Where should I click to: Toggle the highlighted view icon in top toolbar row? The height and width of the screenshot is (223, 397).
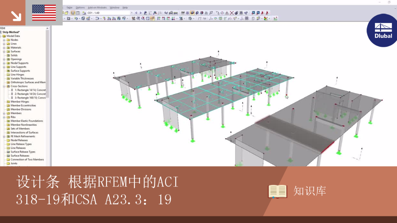tap(192, 13)
